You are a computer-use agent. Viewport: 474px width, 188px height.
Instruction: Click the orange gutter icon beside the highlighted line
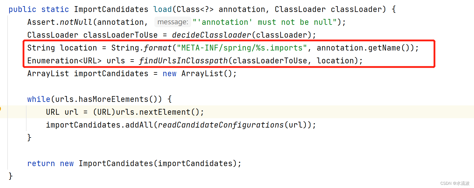1,109
